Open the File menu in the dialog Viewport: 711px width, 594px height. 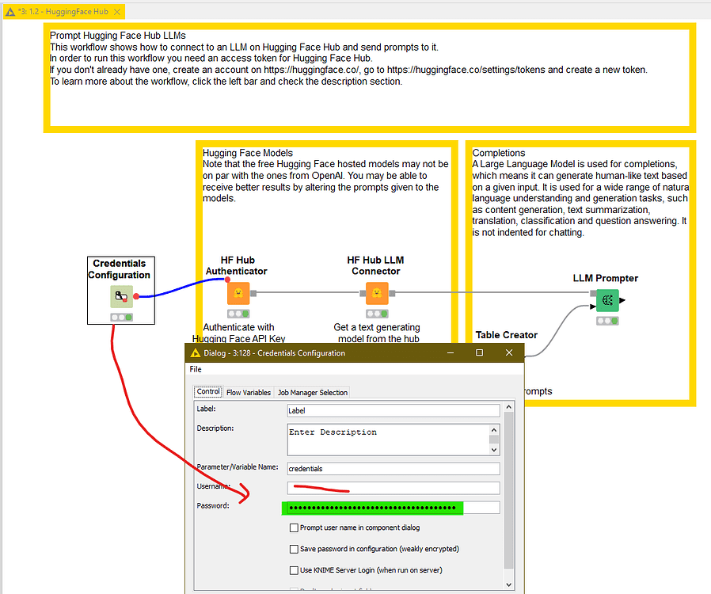pyautogui.click(x=195, y=369)
